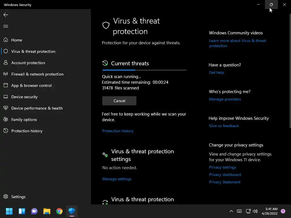Open the Privacy settings link
Image resolution: width=291 pixels, height=218 pixels.
tap(223, 167)
